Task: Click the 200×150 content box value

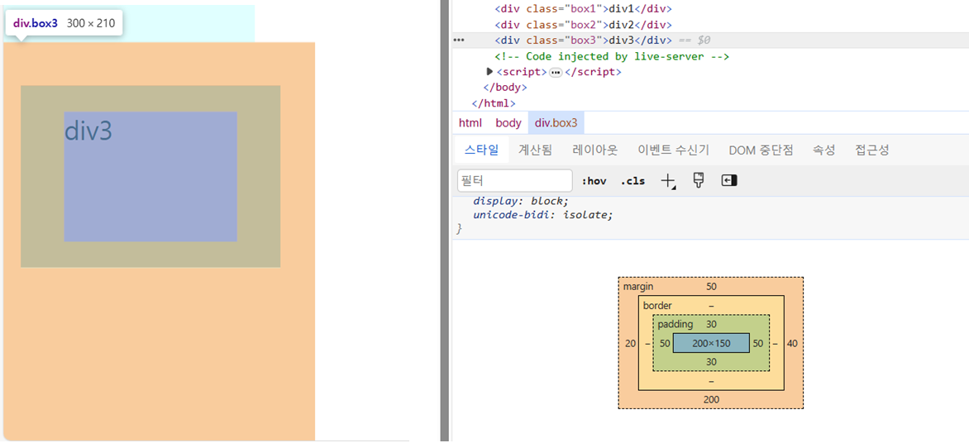Action: coord(711,343)
